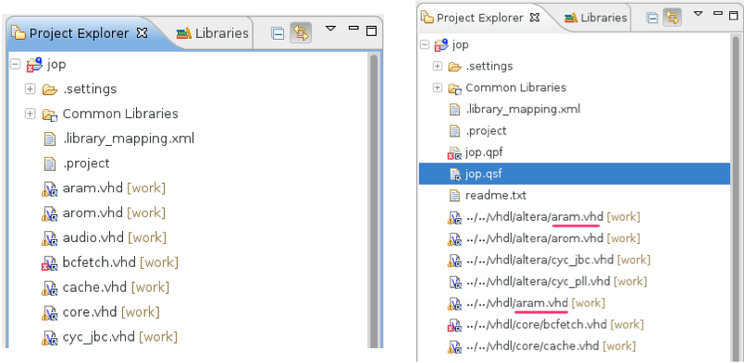Select core.vhd [work] in left panel

click(x=111, y=312)
